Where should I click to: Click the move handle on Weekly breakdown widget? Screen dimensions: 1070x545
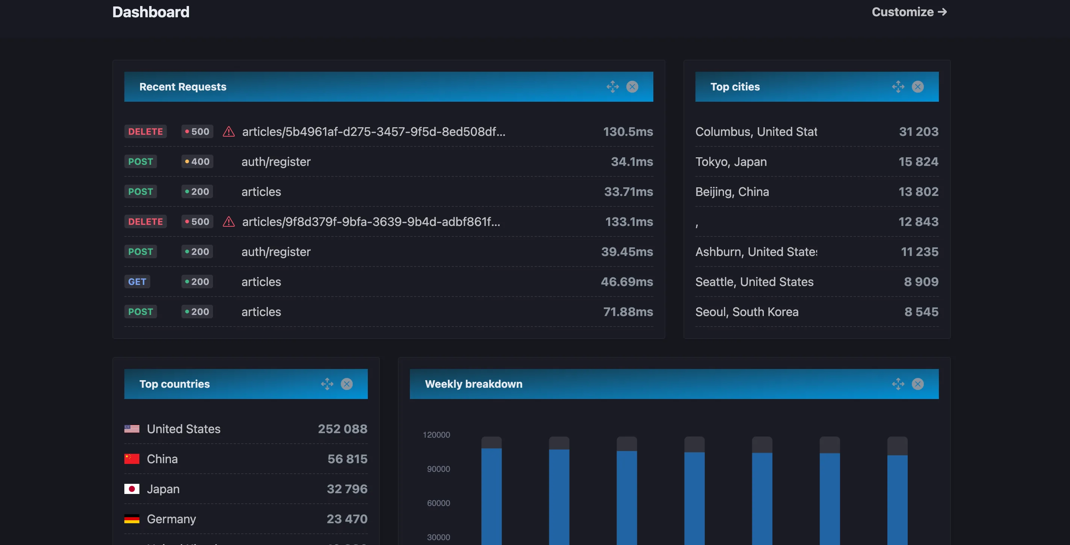pos(898,384)
